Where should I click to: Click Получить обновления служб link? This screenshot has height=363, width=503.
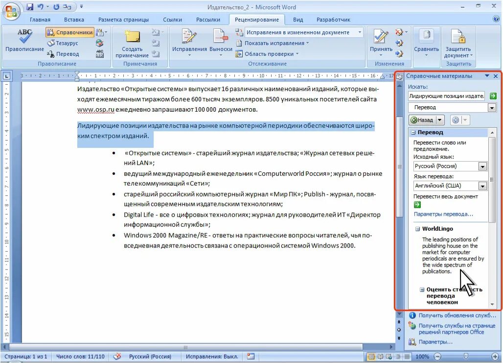pyautogui.click(x=457, y=315)
